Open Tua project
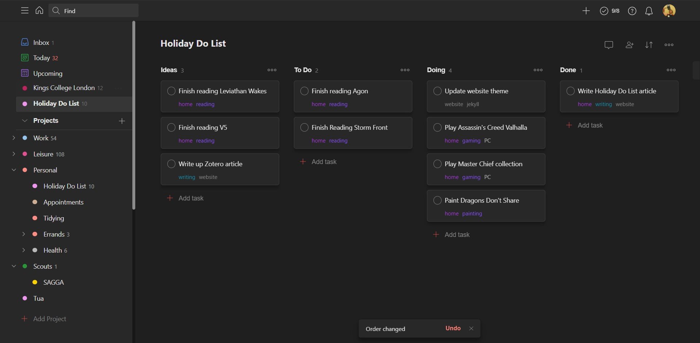700x343 pixels. [38, 298]
